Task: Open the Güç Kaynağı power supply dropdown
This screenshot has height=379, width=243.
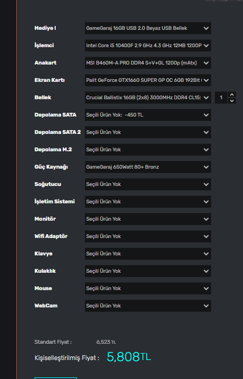Action: pos(148,167)
